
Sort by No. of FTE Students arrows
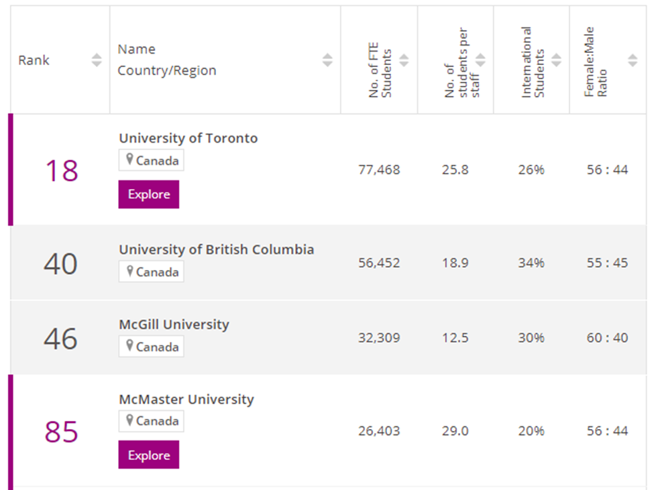tap(404, 60)
